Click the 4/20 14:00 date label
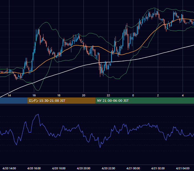The image size is (194, 171). click(9, 168)
